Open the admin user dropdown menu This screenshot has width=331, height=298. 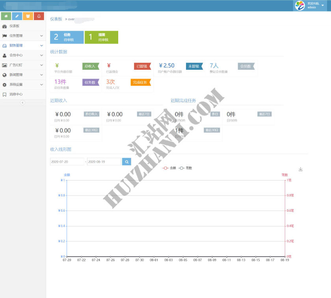pos(310,6)
